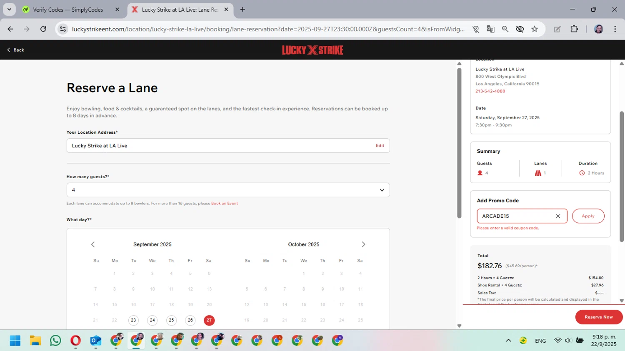Click the crossed-out eye tracking protection icon
Image resolution: width=625 pixels, height=351 pixels.
(x=520, y=29)
